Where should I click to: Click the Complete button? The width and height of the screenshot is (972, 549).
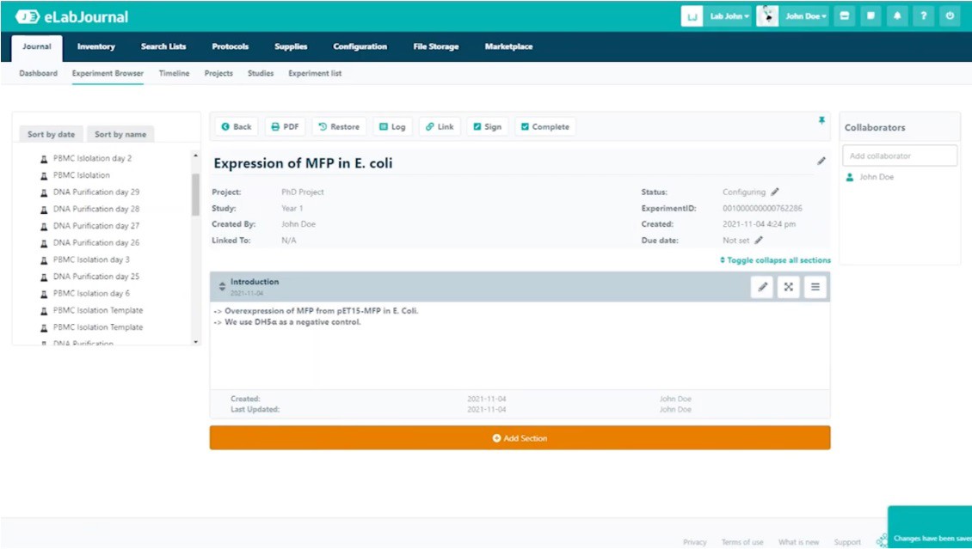click(x=545, y=126)
